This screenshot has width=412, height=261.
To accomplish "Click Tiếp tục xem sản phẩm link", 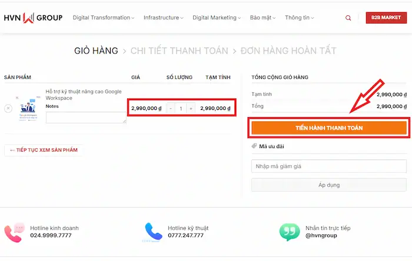I will [x=44, y=150].
